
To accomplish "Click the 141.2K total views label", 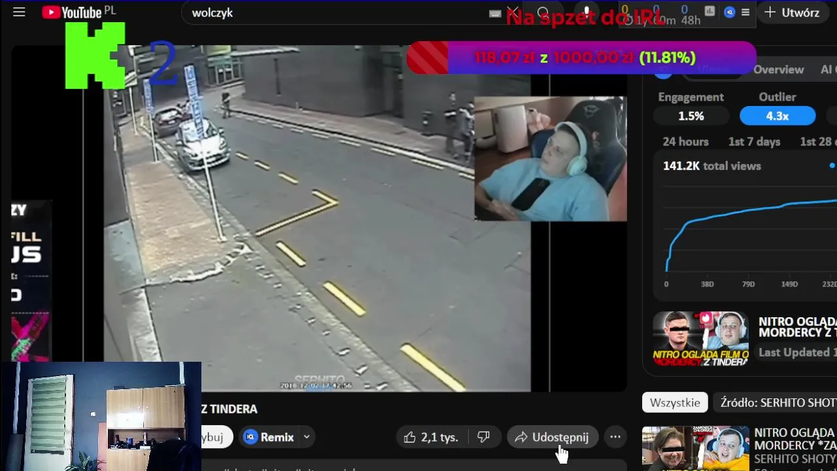I will pyautogui.click(x=711, y=166).
